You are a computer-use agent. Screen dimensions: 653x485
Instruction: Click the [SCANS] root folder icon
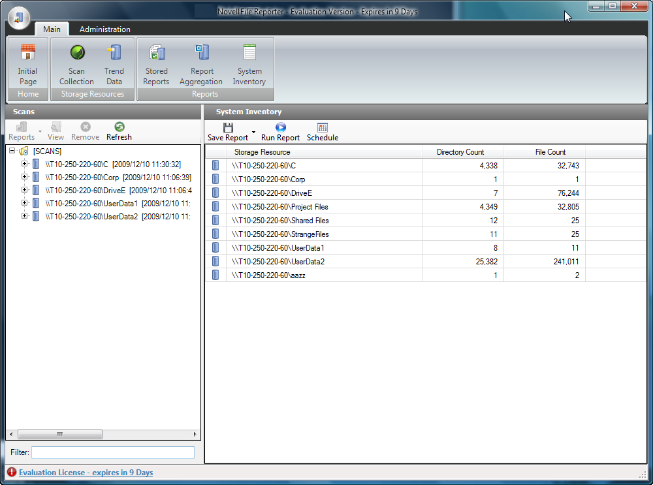tap(24, 151)
